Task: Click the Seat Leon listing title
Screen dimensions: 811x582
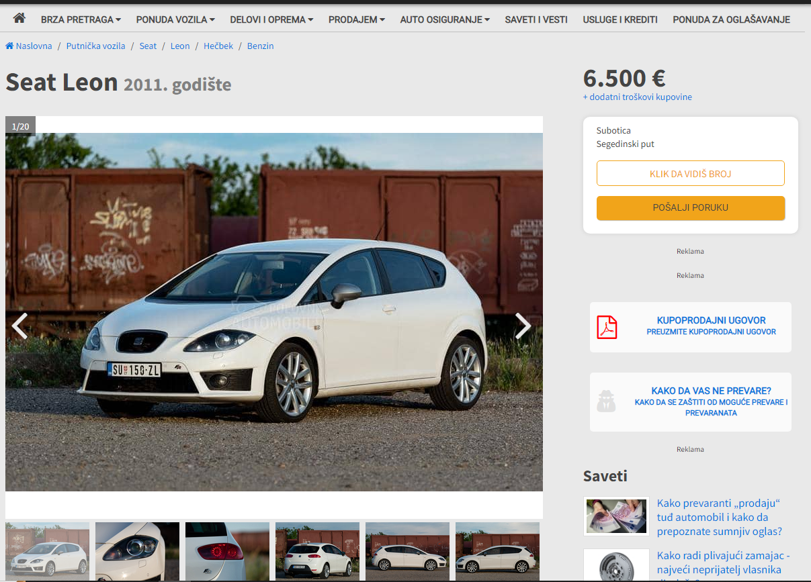Action: pyautogui.click(x=118, y=83)
